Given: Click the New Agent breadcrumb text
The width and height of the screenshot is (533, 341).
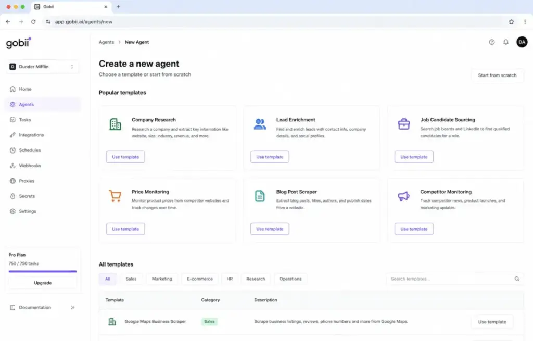Looking at the screenshot, I should [x=137, y=42].
